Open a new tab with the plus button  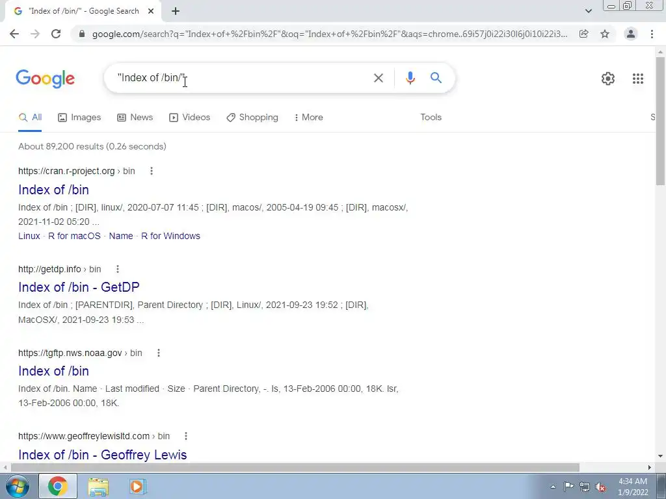tap(176, 11)
